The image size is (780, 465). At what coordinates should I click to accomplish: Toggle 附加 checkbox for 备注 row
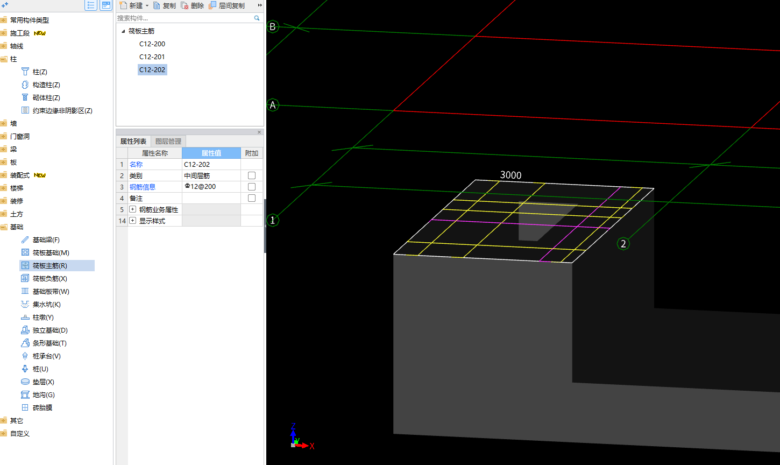[x=252, y=198]
